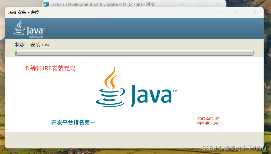Click the installer icon of JDK window
This screenshot has width=271, height=154.
(46, 4)
